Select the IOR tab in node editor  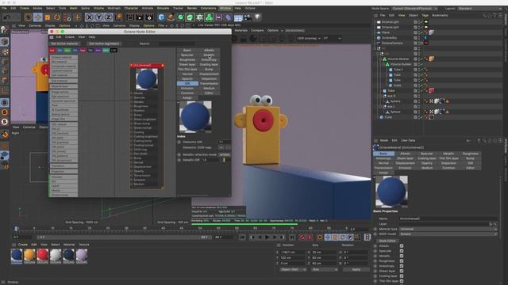coord(187,83)
